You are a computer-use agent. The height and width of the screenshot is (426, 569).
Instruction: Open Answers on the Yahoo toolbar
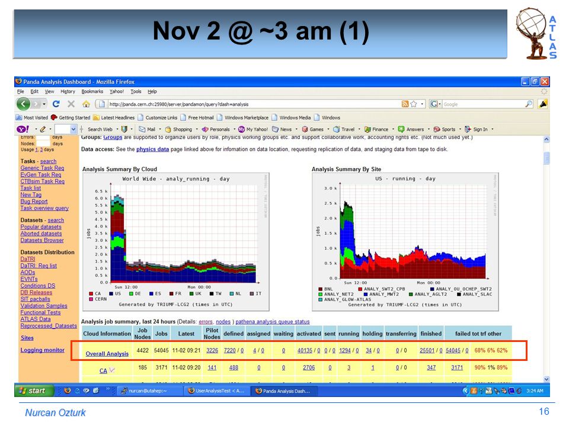coord(411,130)
